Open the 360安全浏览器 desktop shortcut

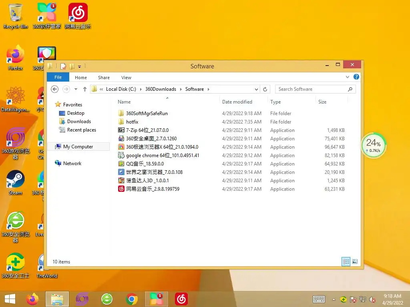[16, 227]
